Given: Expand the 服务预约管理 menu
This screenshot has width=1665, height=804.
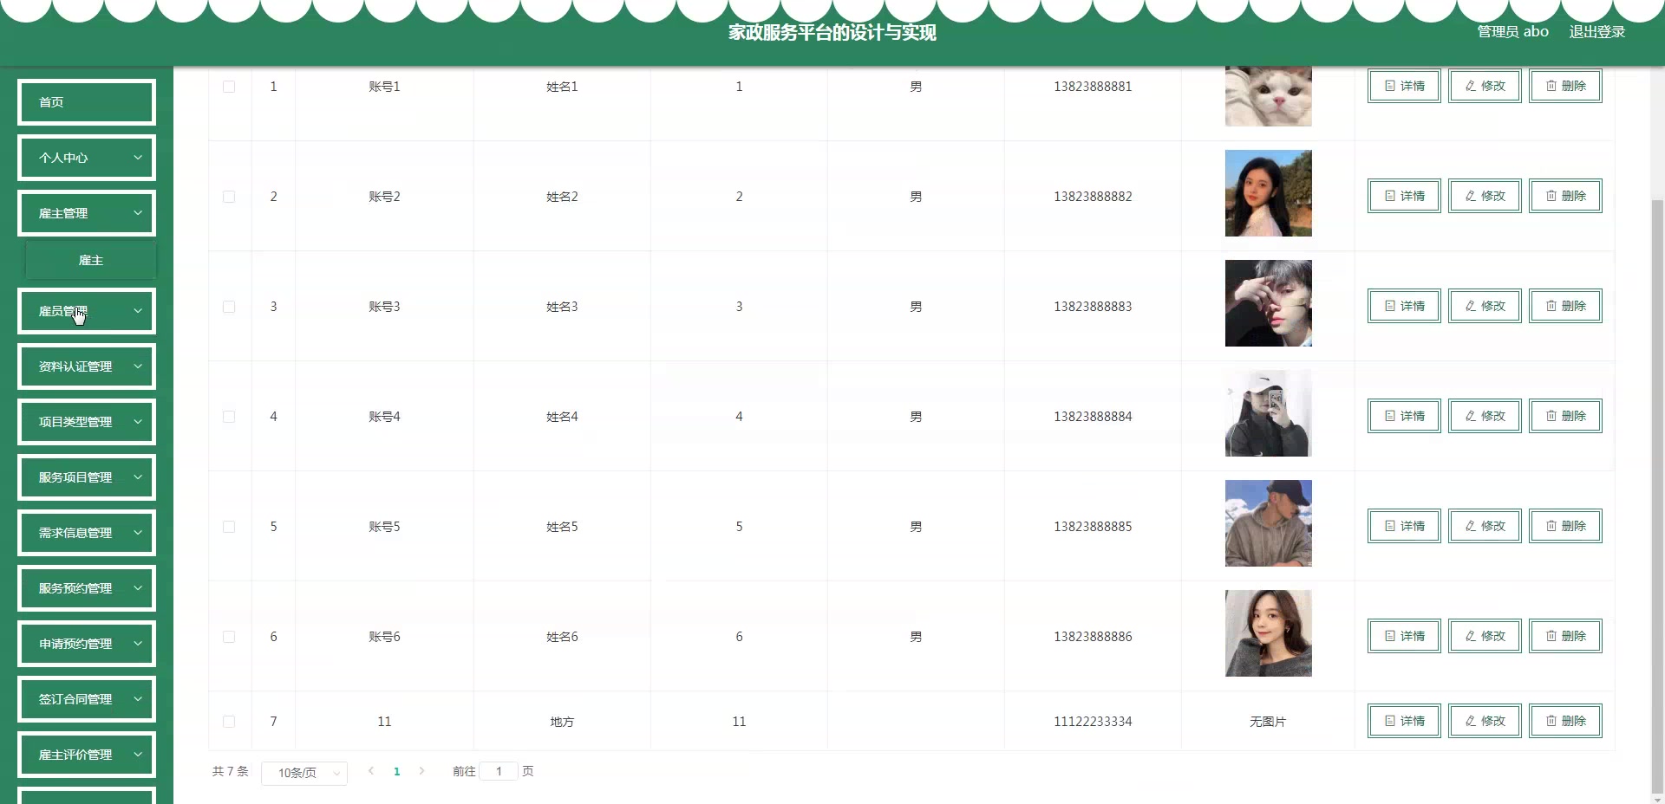Looking at the screenshot, I should pos(87,588).
